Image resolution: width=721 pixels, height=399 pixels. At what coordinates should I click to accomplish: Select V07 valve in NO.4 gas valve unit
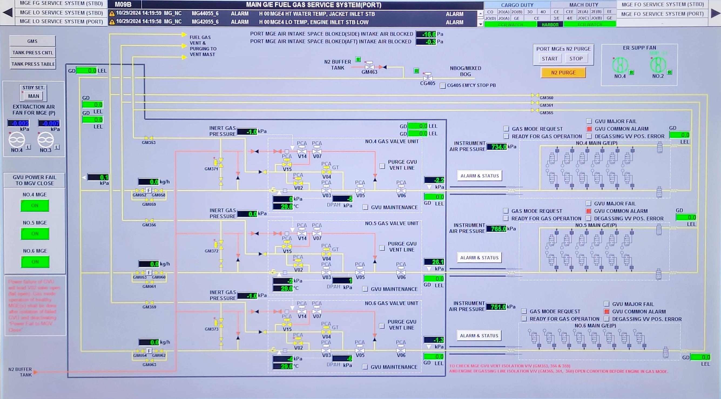(x=317, y=150)
